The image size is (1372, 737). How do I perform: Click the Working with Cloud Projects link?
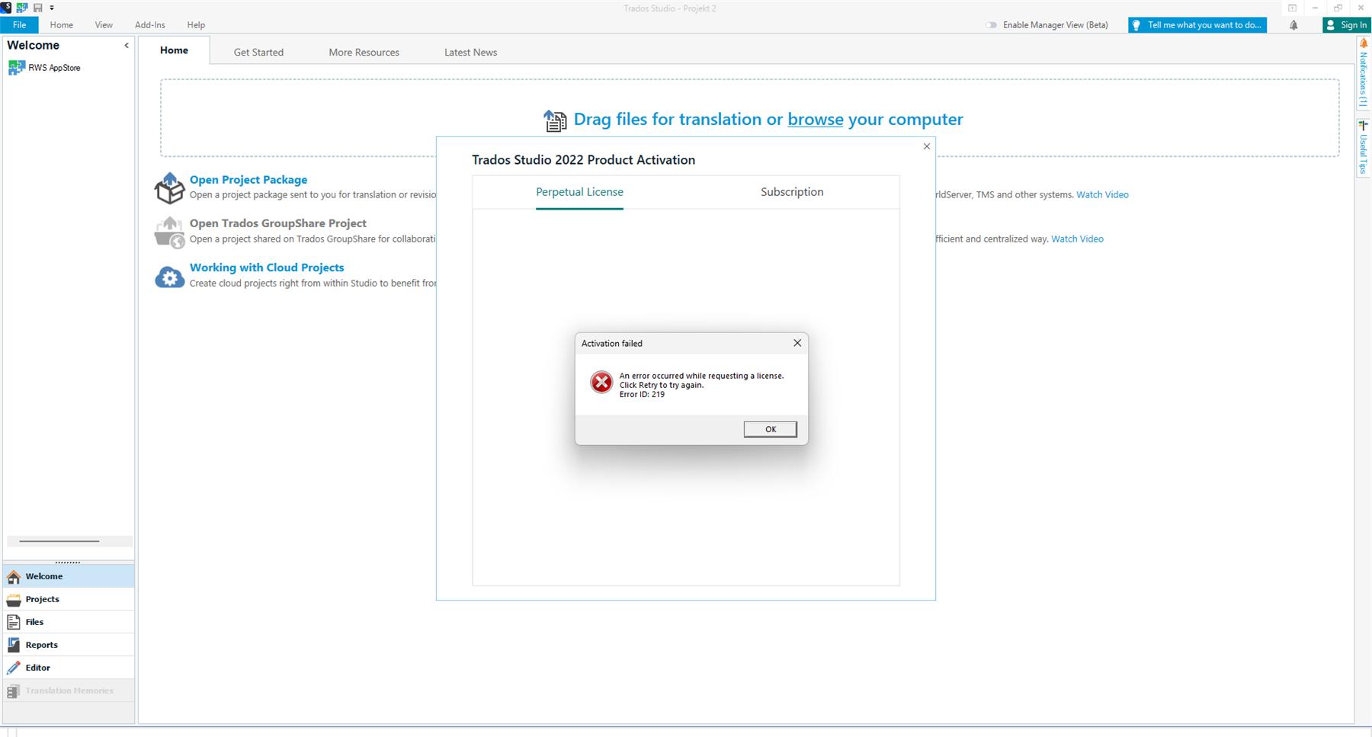click(x=267, y=268)
